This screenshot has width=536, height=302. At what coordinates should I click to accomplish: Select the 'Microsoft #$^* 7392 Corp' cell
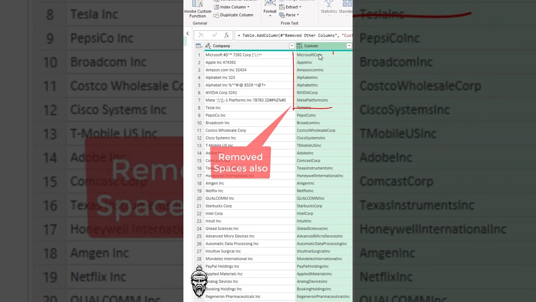click(x=250, y=55)
